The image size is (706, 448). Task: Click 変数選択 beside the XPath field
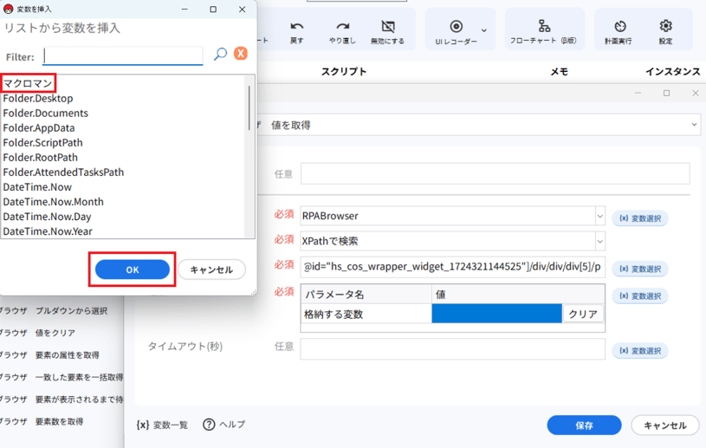[x=640, y=269]
